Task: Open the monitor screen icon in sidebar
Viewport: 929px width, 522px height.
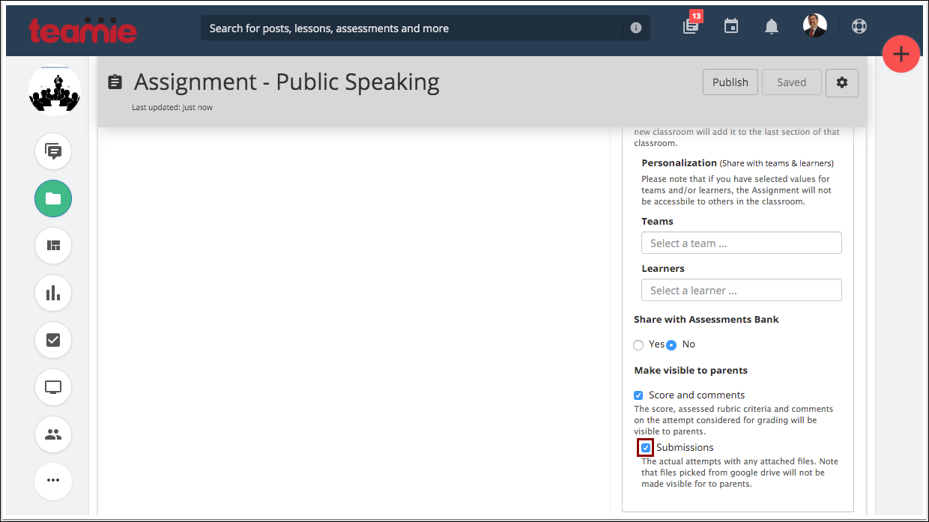Action: click(53, 387)
